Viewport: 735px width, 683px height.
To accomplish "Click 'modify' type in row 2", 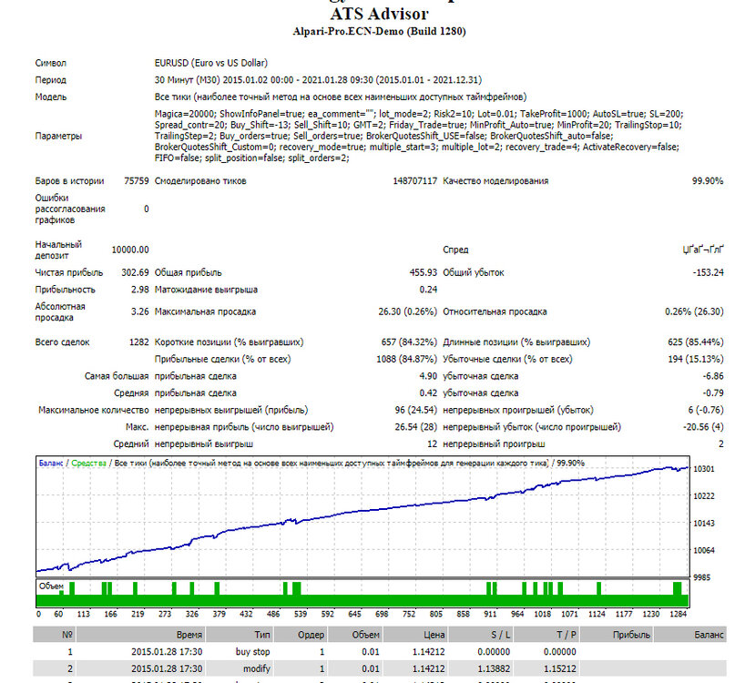I will click(x=257, y=669).
